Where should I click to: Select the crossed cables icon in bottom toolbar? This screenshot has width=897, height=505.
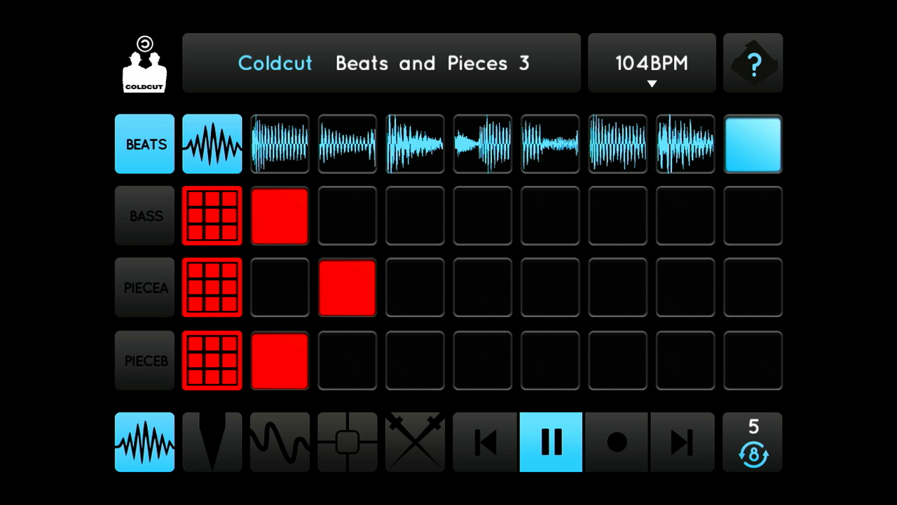(x=415, y=442)
